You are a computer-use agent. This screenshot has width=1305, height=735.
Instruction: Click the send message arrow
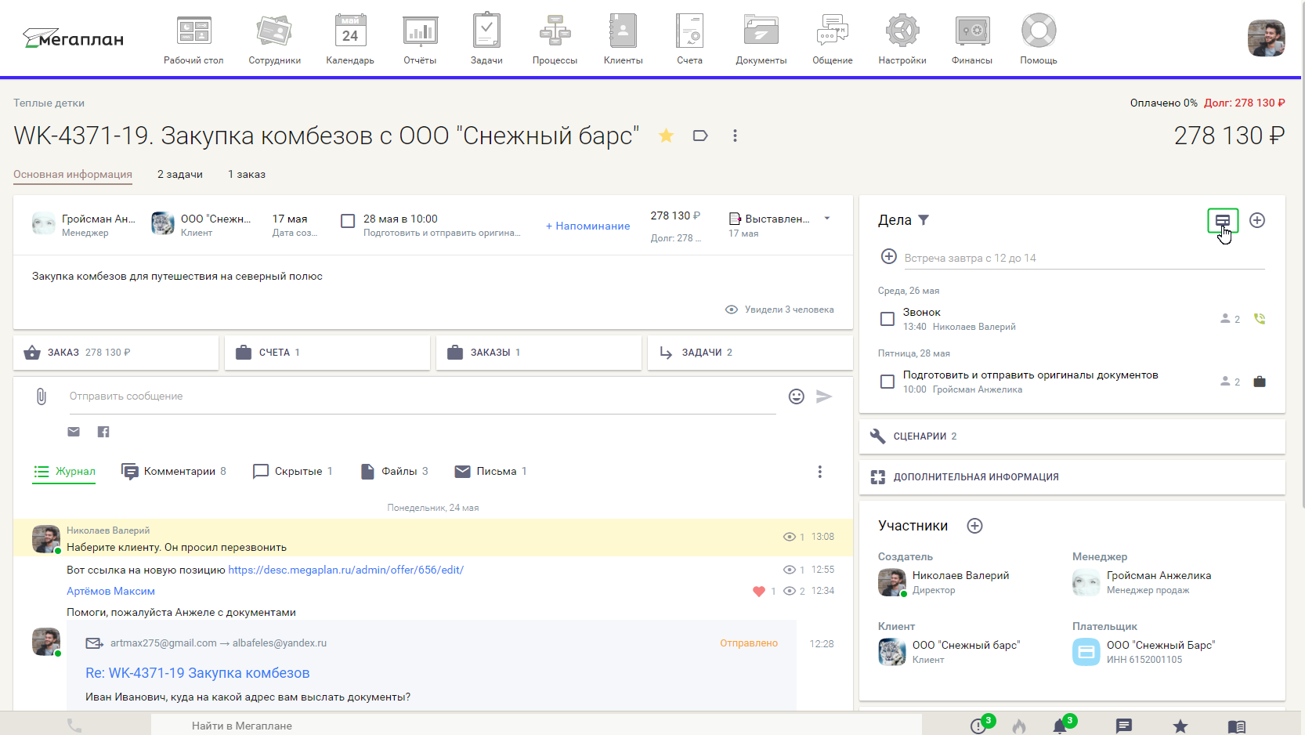click(824, 396)
